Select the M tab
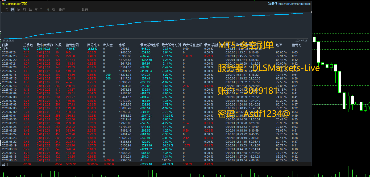The image size is (370, 177). (x=48, y=10)
